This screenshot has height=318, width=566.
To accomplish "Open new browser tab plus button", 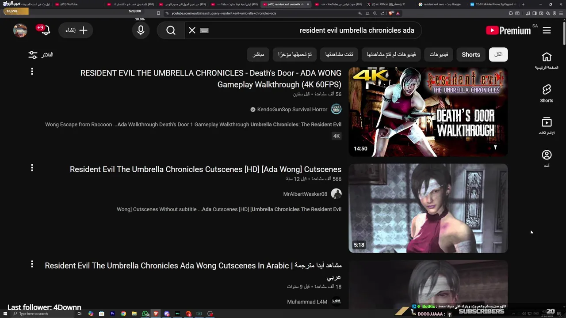I will click(523, 4).
